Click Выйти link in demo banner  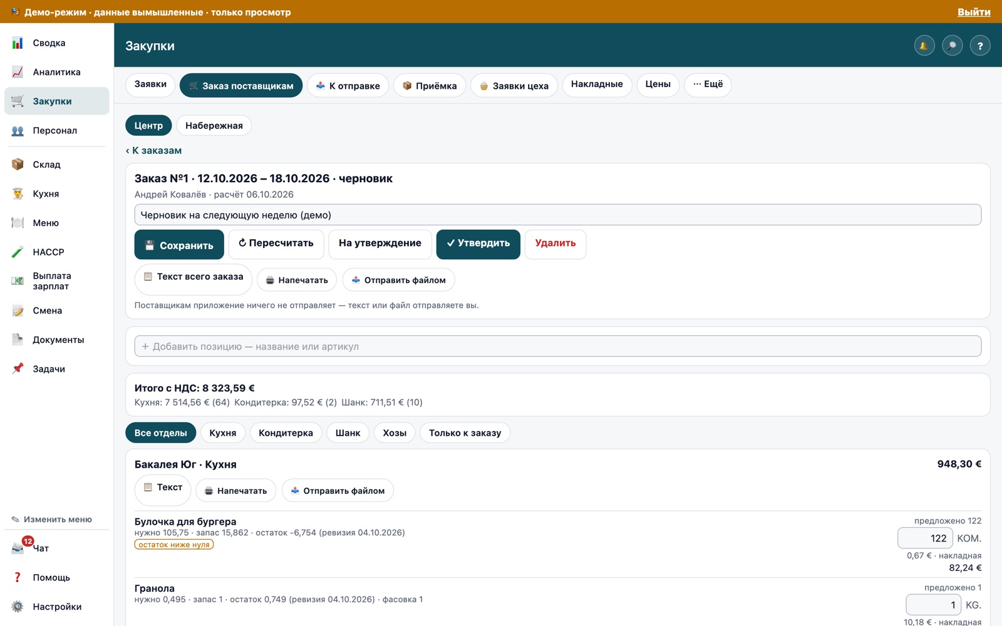tap(974, 12)
